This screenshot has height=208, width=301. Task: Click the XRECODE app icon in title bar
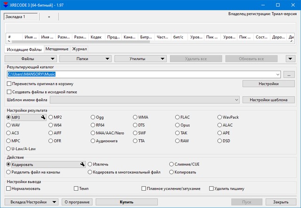coord(5,5)
